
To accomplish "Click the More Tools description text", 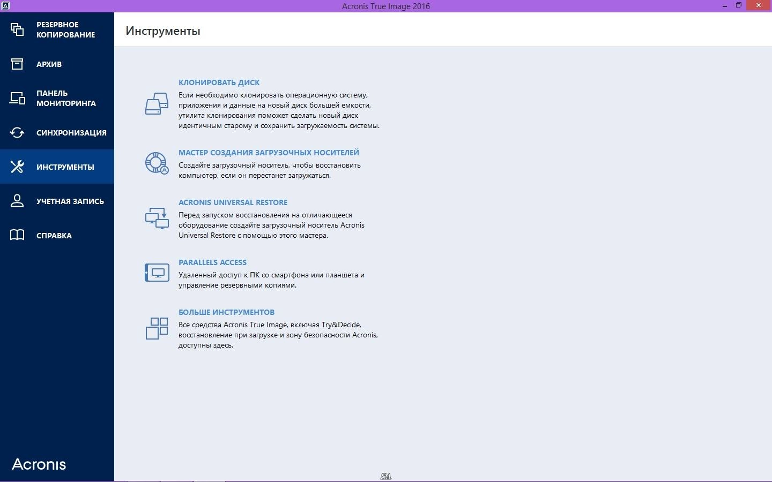I will coord(278,335).
